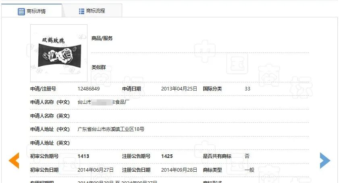Click the 申请/注册号 label

coord(43,89)
